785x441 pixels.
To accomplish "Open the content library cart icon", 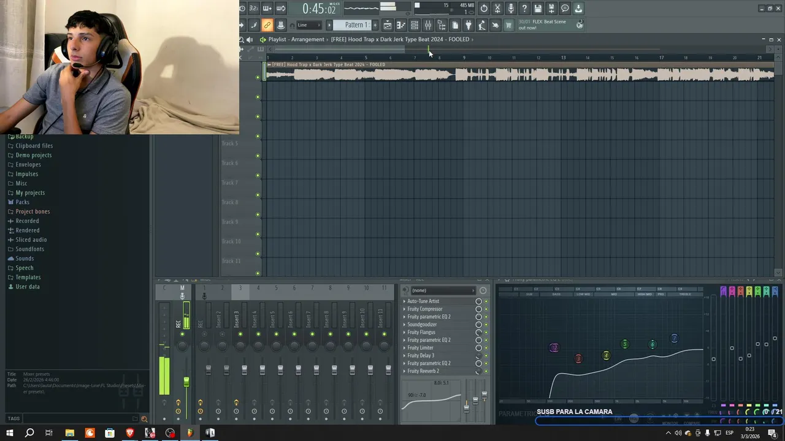I will pos(508,25).
